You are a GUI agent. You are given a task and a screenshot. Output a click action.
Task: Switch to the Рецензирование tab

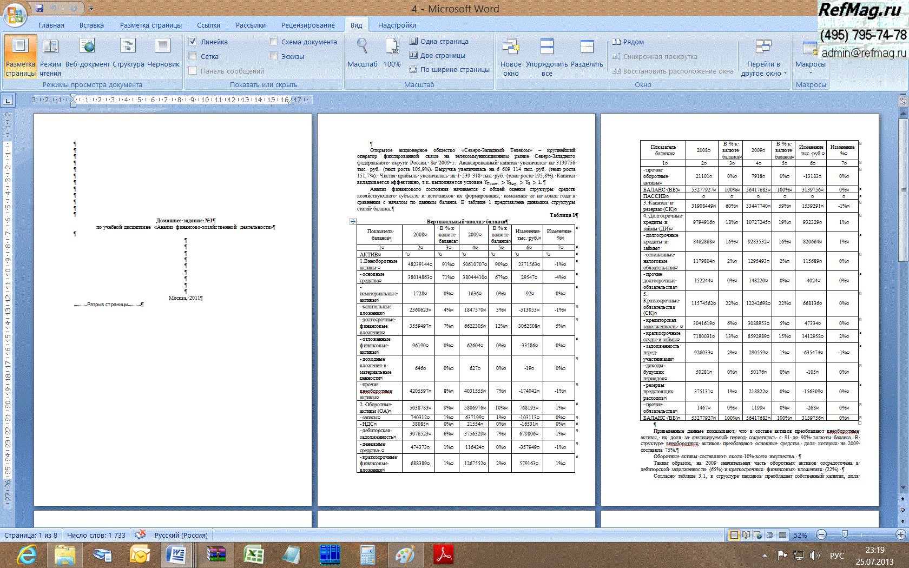pos(307,25)
